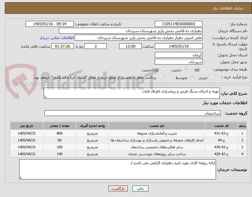Click quantity 100 in row 3
Viewport: 252px width, 197px height.
(x=59, y=147)
